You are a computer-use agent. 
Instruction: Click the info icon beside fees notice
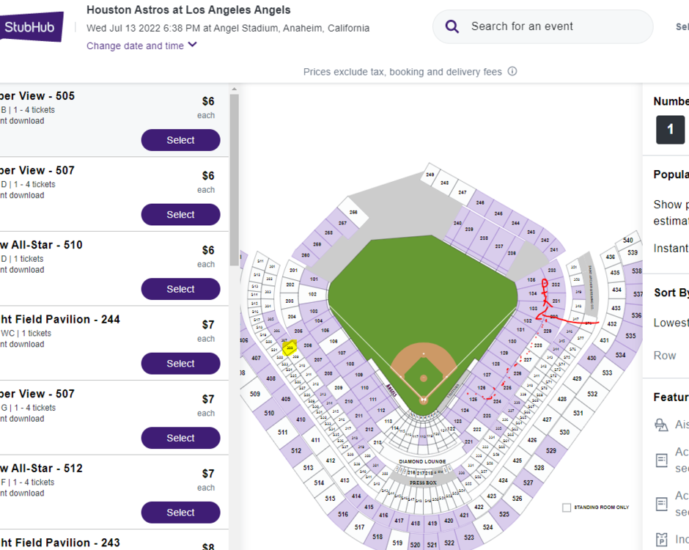pos(512,72)
